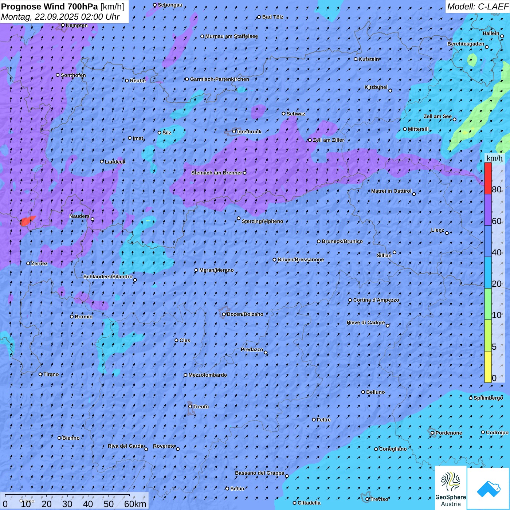
Task: Click the Kitzbühel label
Action: tap(376, 87)
